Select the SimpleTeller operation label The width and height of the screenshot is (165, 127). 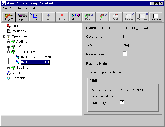point(26,52)
